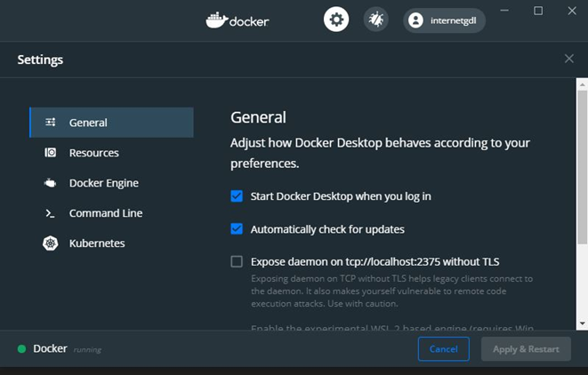588x375 pixels.
Task: Click the Cancel button
Action: (x=444, y=348)
